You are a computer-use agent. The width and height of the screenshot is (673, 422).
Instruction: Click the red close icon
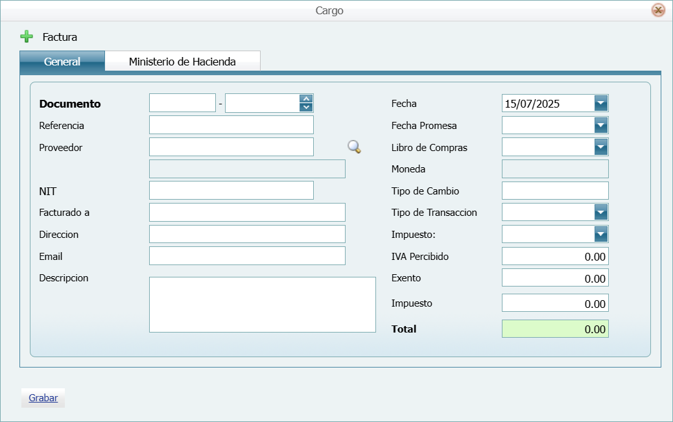click(x=658, y=10)
